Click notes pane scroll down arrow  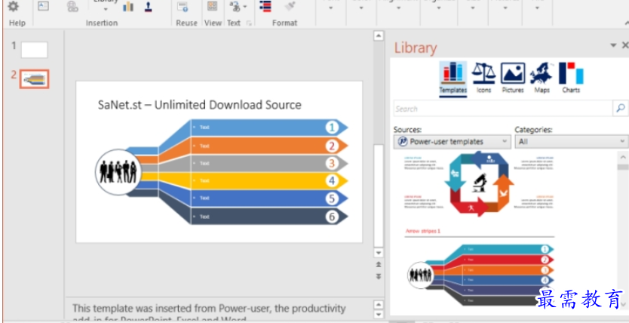click(x=379, y=314)
